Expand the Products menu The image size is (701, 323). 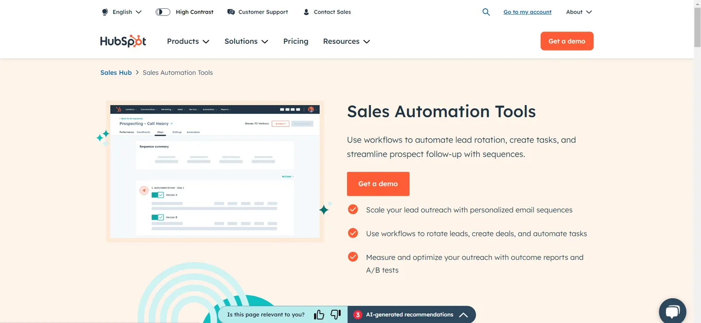click(188, 41)
